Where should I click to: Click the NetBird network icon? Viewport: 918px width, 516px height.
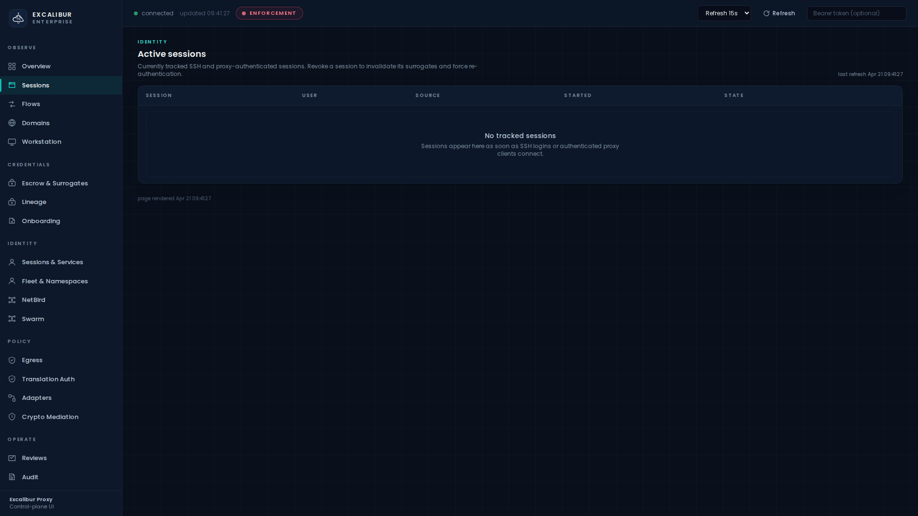(x=12, y=300)
